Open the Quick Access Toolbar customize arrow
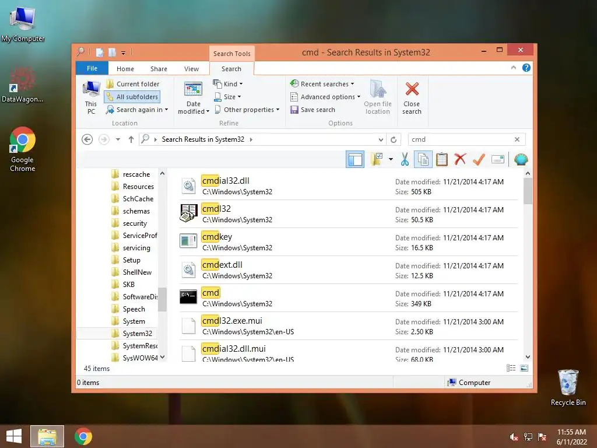Image resolution: width=597 pixels, height=448 pixels. [123, 52]
